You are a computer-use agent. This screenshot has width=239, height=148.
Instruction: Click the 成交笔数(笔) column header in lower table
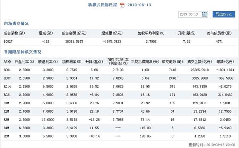172,62
